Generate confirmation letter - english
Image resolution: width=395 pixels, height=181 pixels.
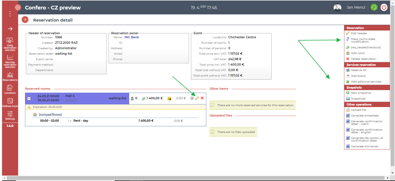click(x=367, y=131)
